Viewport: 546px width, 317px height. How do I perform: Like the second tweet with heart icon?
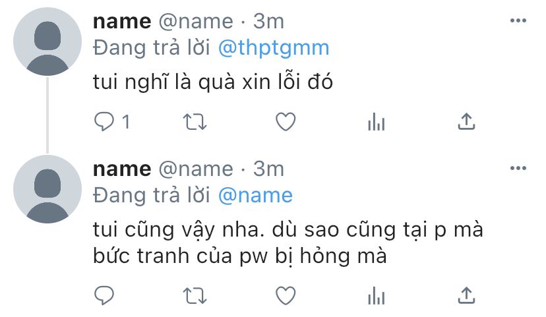(x=286, y=295)
